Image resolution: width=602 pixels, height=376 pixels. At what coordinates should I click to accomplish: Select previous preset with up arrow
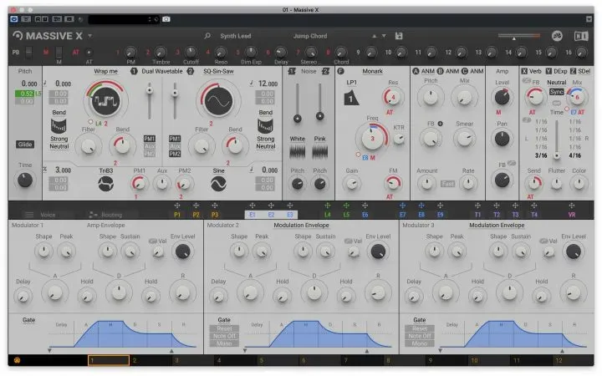click(x=375, y=36)
